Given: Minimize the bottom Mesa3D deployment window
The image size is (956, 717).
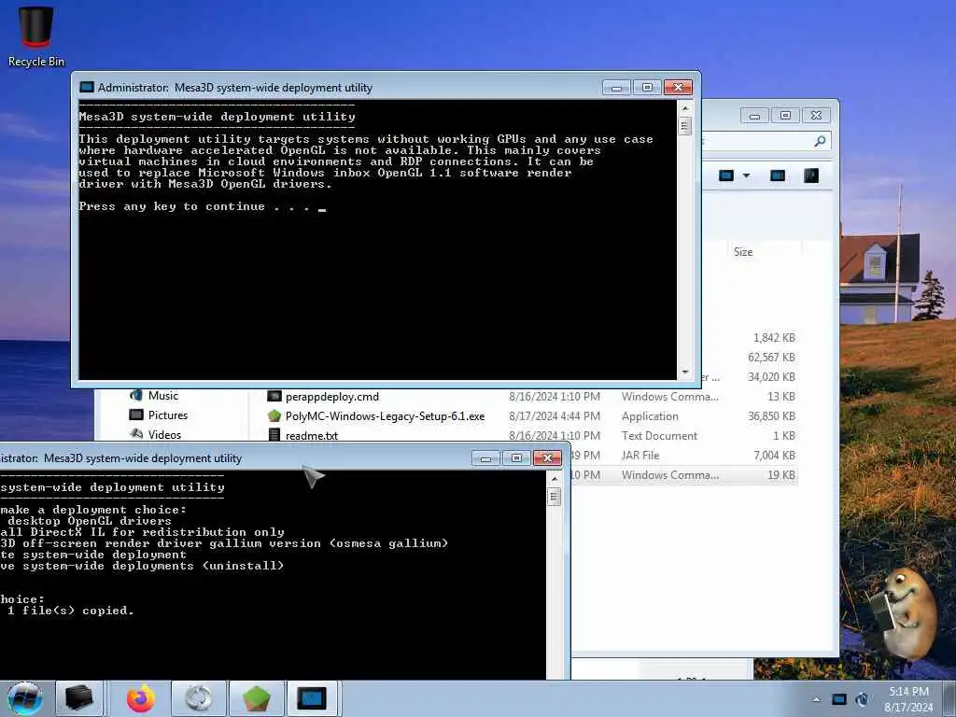Looking at the screenshot, I should (485, 458).
